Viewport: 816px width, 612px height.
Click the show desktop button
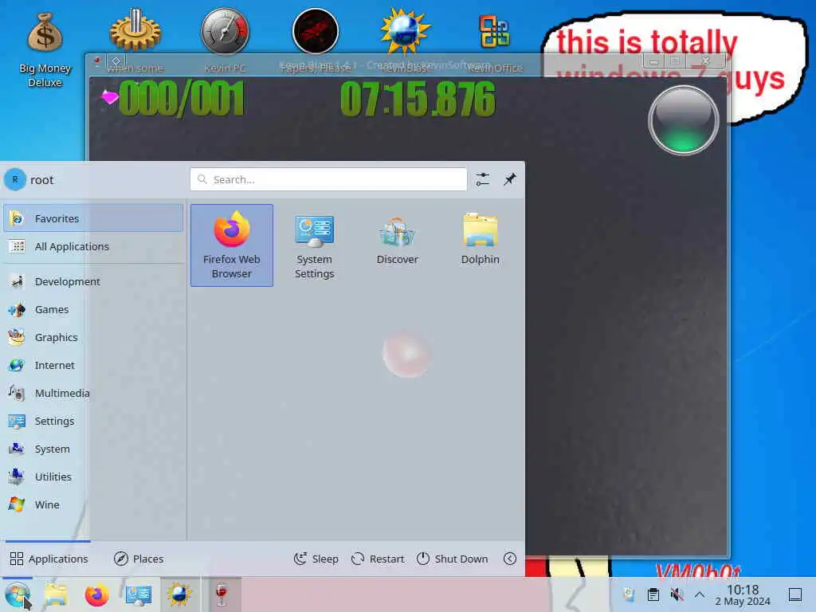pos(794,594)
